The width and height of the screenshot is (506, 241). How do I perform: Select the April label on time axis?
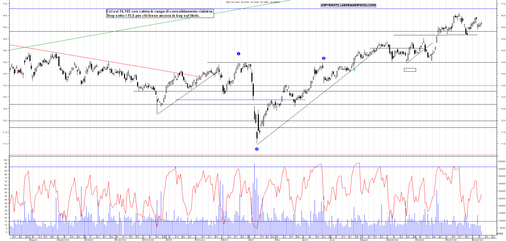tap(251, 240)
